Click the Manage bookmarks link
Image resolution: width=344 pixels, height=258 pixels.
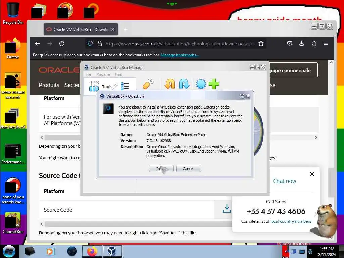coord(180,55)
